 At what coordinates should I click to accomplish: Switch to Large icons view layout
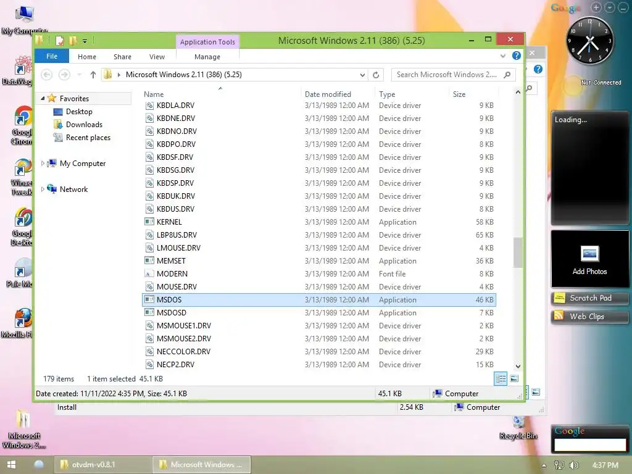[514, 378]
